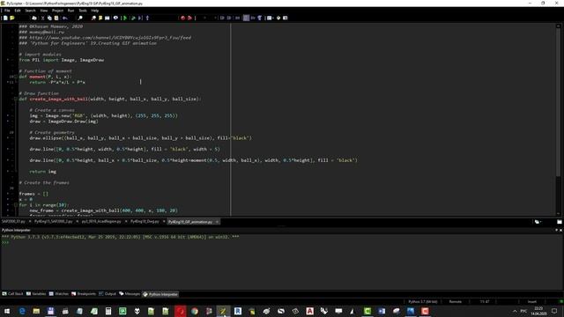Open the Watches panel tab

click(59, 294)
